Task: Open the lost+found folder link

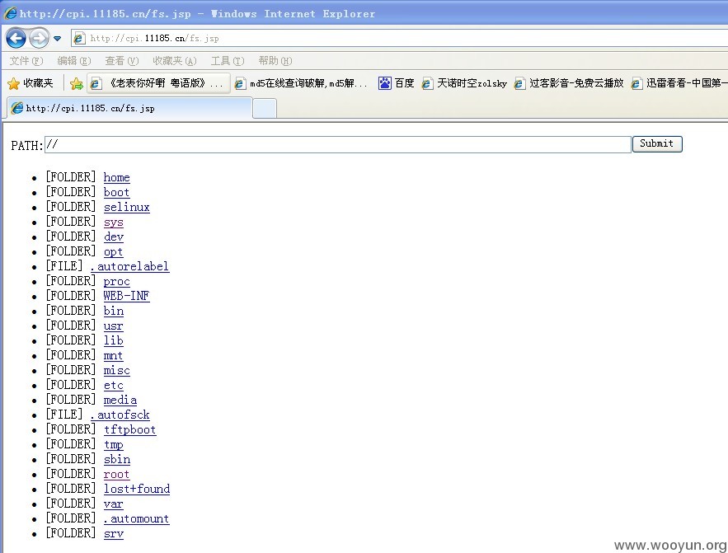Action: tap(137, 489)
